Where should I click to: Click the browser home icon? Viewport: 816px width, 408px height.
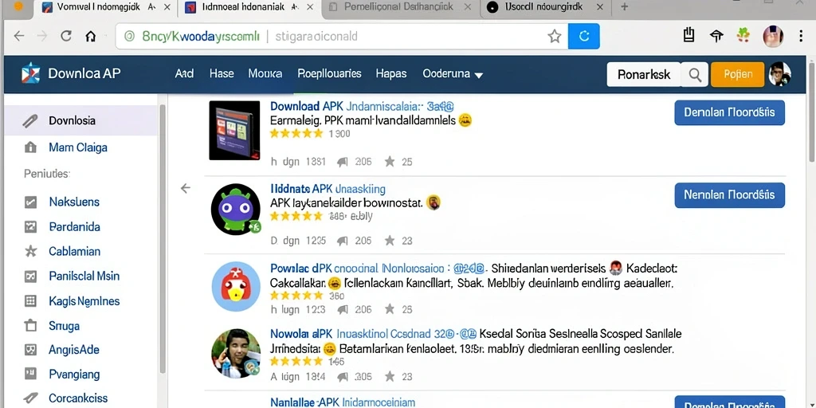91,36
